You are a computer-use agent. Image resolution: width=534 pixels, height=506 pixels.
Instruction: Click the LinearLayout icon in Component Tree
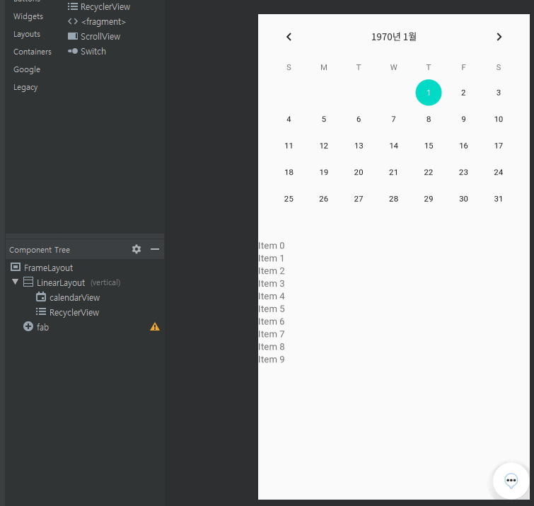(28, 282)
